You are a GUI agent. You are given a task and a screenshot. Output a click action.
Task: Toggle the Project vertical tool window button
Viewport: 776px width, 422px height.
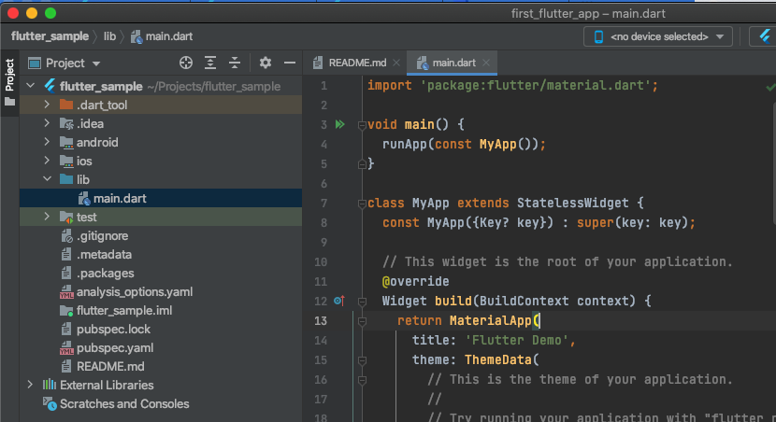(x=9, y=83)
